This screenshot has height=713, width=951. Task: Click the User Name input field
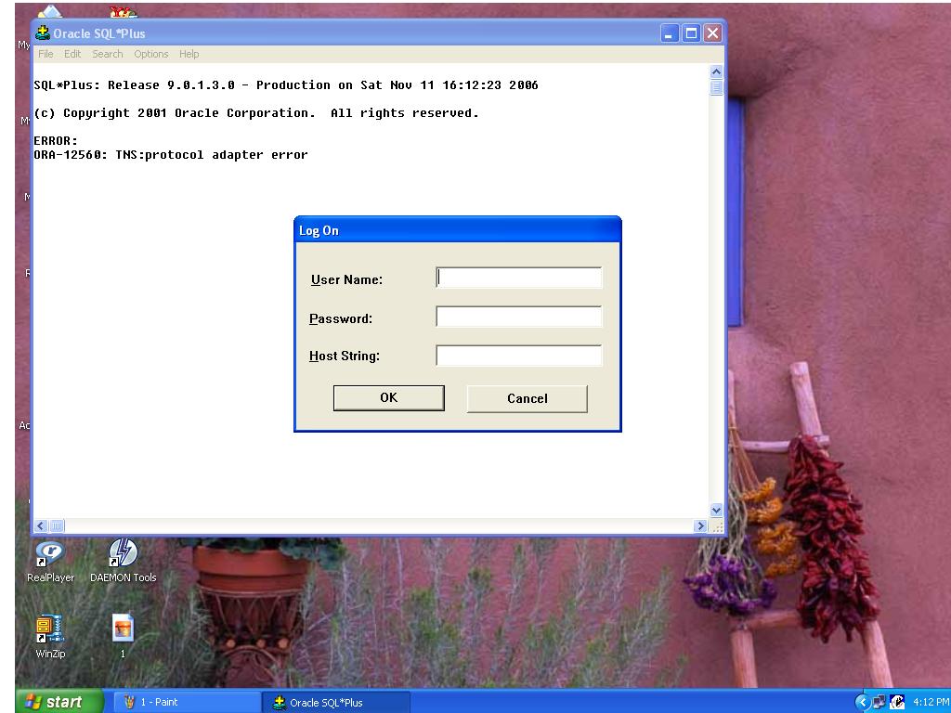(x=518, y=278)
